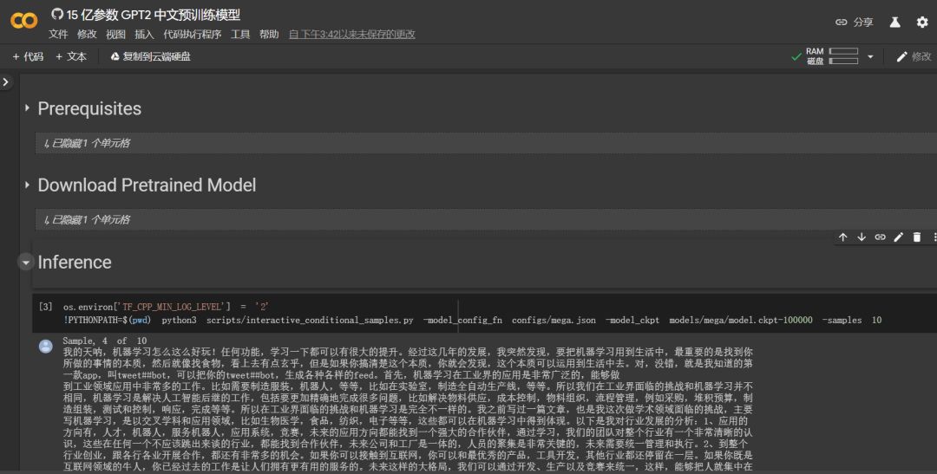Open the share link button
This screenshot has height=474, width=937.
[854, 22]
